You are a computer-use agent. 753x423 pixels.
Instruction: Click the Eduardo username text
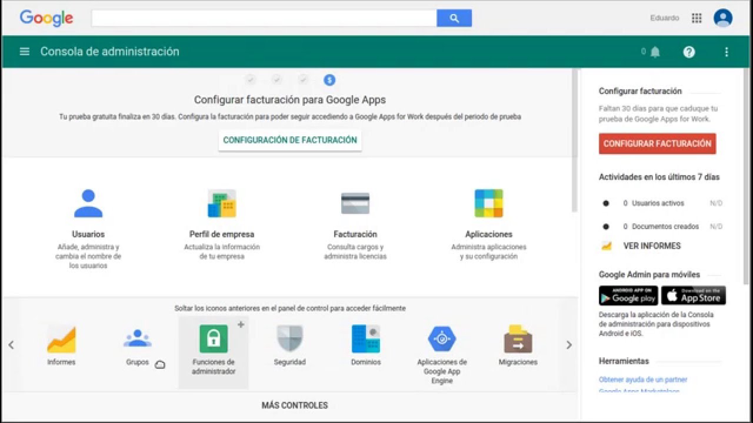(665, 18)
